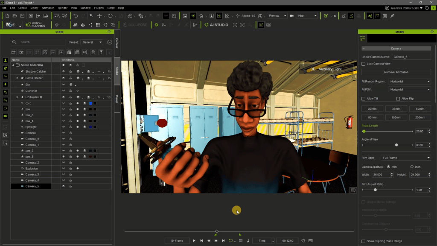
Task: Set lens to 20mm preset
Action: coord(372,109)
